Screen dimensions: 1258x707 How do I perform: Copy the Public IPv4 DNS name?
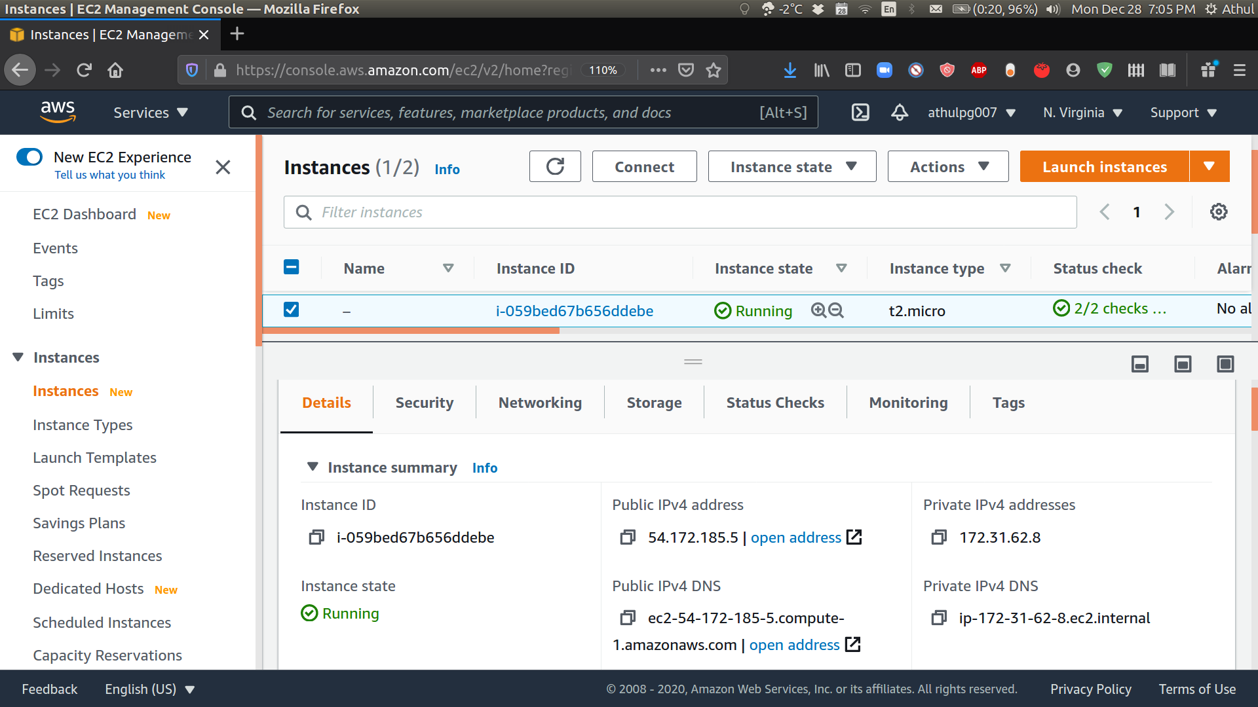(x=628, y=618)
